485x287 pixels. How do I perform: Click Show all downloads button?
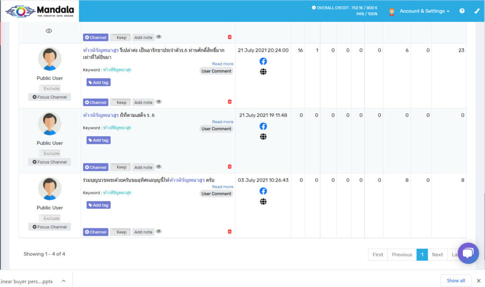click(456, 280)
